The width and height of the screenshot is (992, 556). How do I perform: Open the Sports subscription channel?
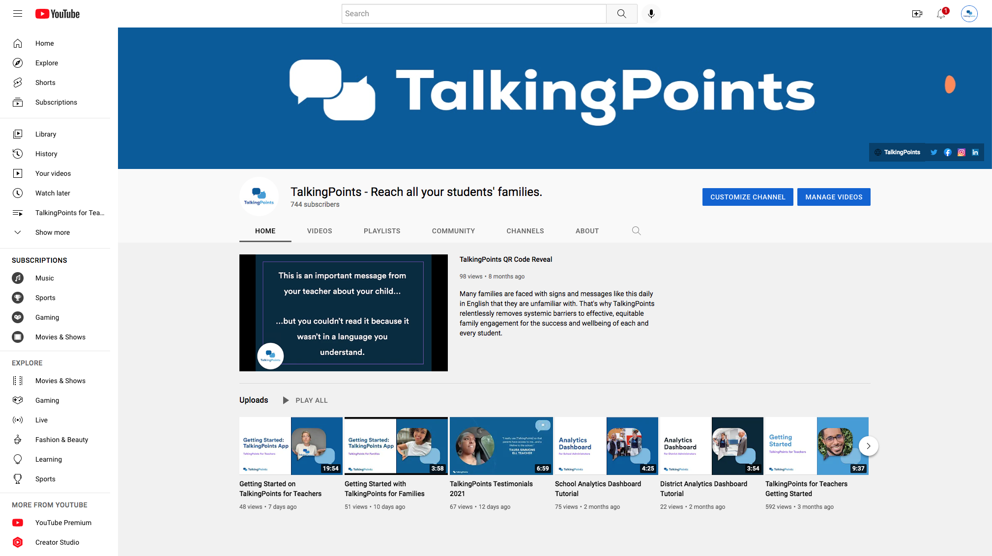55,298
